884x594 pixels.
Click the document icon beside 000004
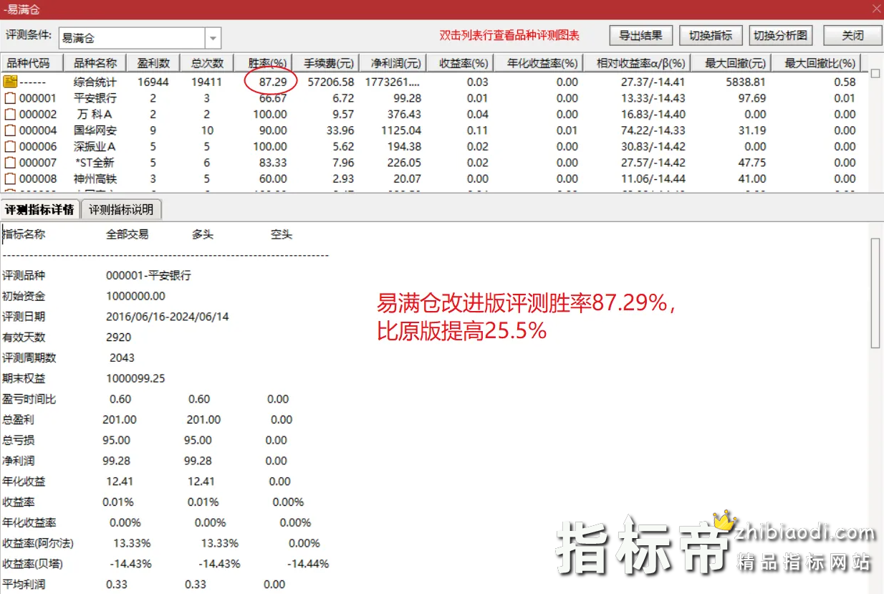pyautogui.click(x=10, y=130)
